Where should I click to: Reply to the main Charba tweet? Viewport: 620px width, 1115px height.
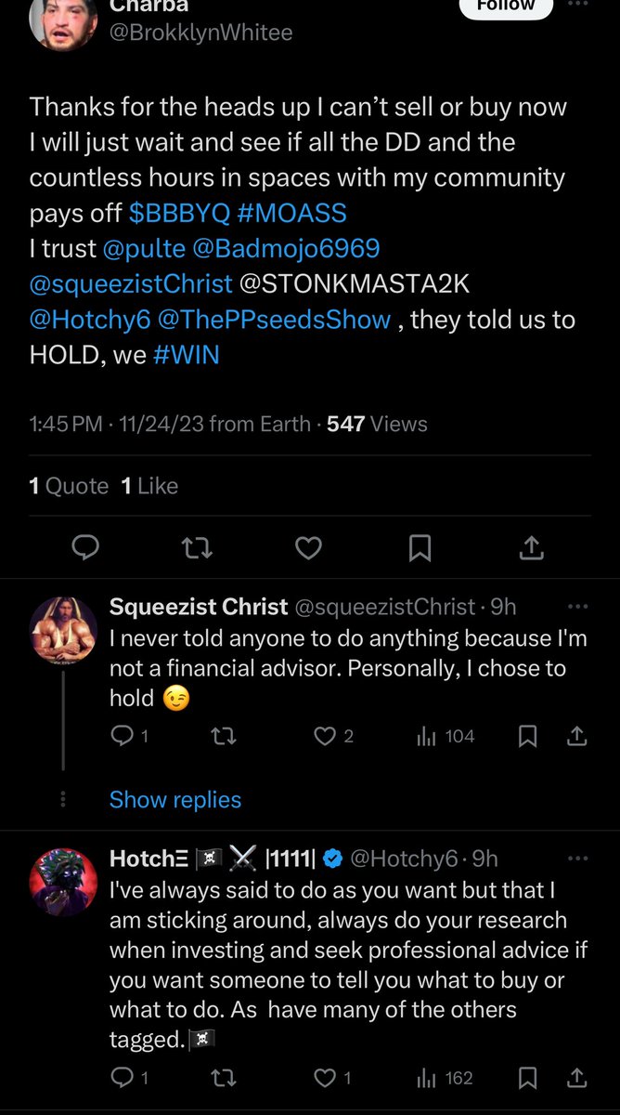tap(85, 549)
